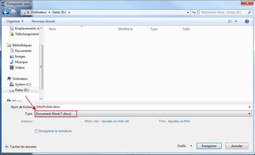The image size is (255, 155).
Task: Expand the Outils dropdown menu
Action: coord(185,146)
